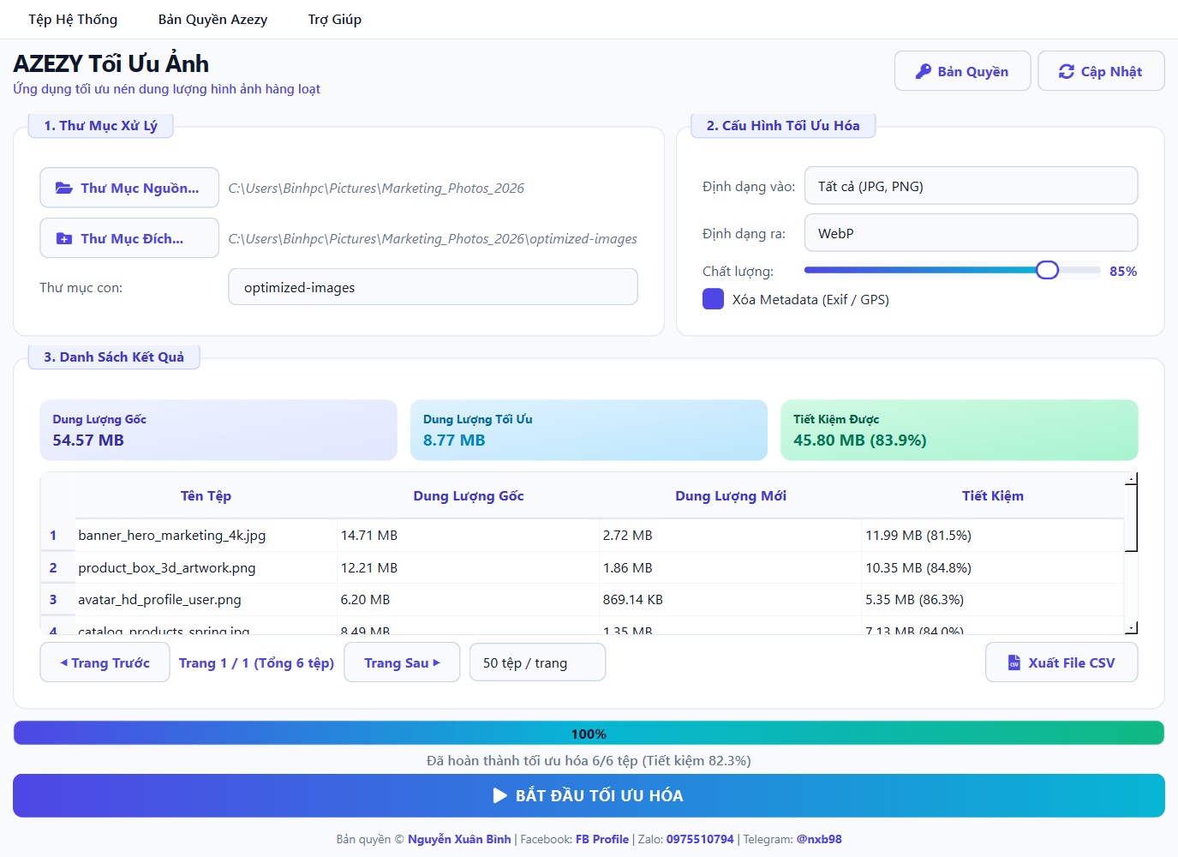Click the Chất lượng slider handle
1178x857 pixels.
[x=1047, y=270]
